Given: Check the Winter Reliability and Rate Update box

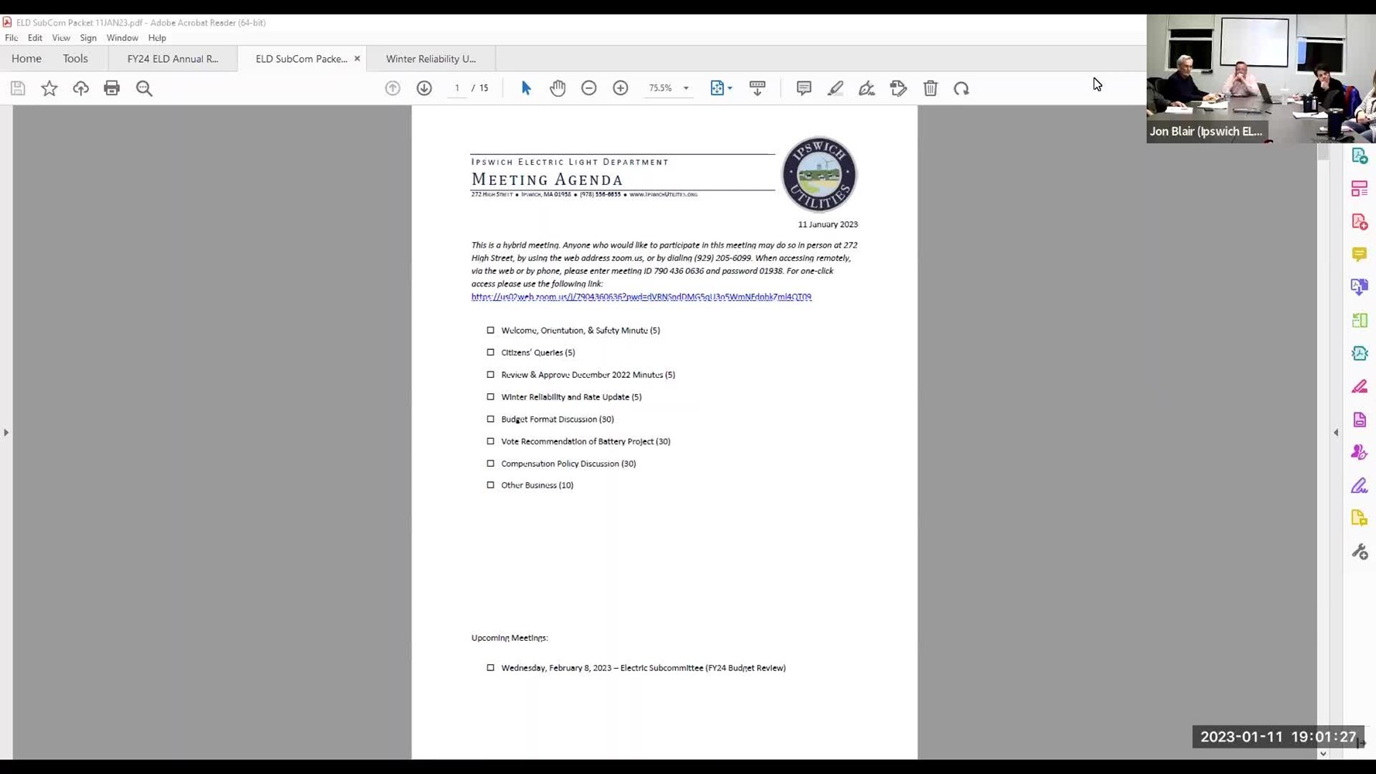Looking at the screenshot, I should (x=490, y=397).
